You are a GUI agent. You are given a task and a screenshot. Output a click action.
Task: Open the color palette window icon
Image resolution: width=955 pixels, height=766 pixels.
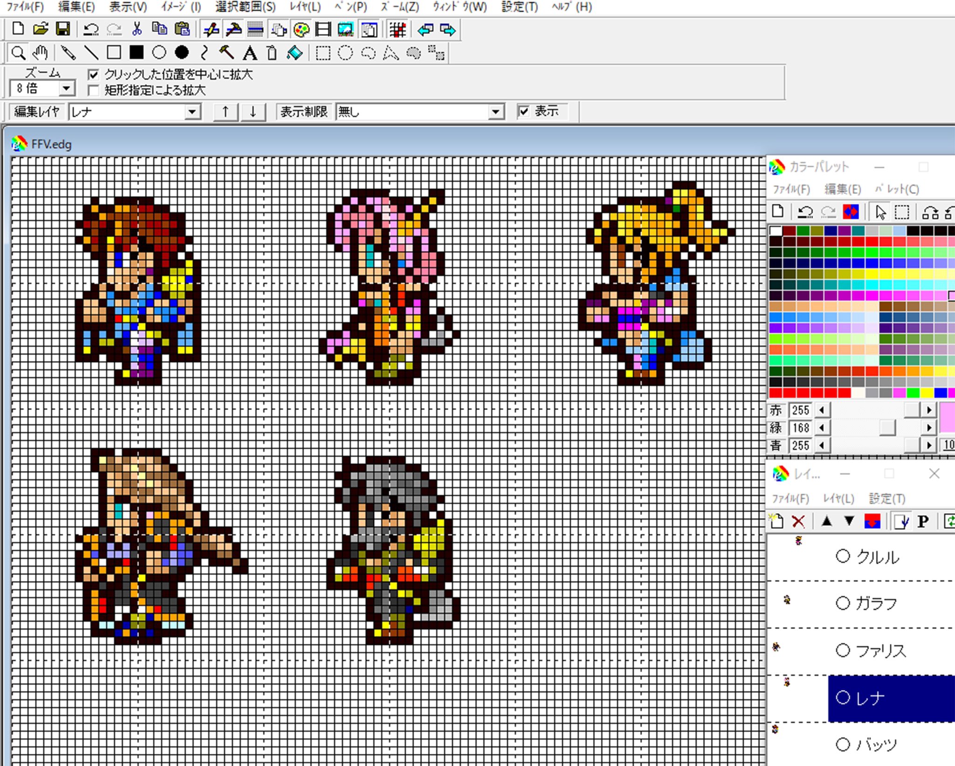pos(301,30)
